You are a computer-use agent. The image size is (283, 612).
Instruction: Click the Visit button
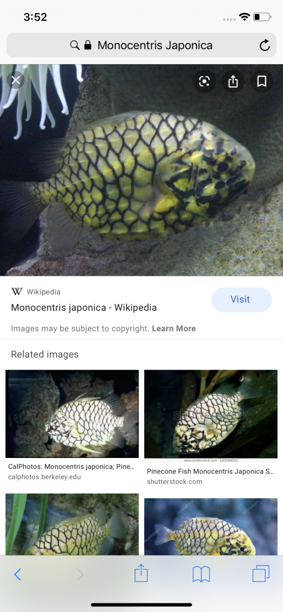pos(242,300)
